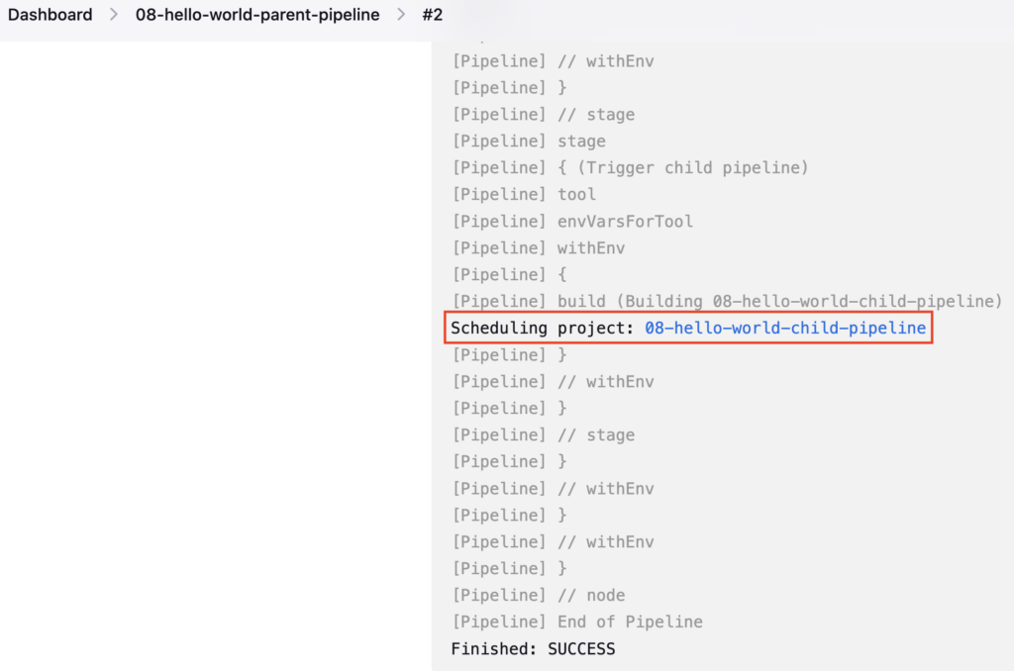Click the '// withEnv' line just above '// node'

(x=553, y=541)
